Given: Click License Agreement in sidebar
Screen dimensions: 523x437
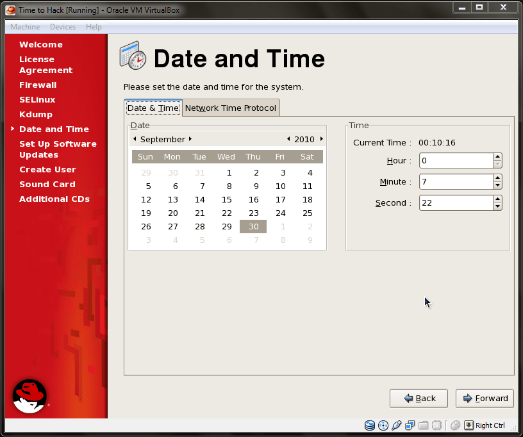Looking at the screenshot, I should point(46,65).
